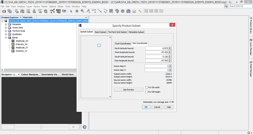
Task: Enable the Fix full height checkbox
Action: [147, 92]
